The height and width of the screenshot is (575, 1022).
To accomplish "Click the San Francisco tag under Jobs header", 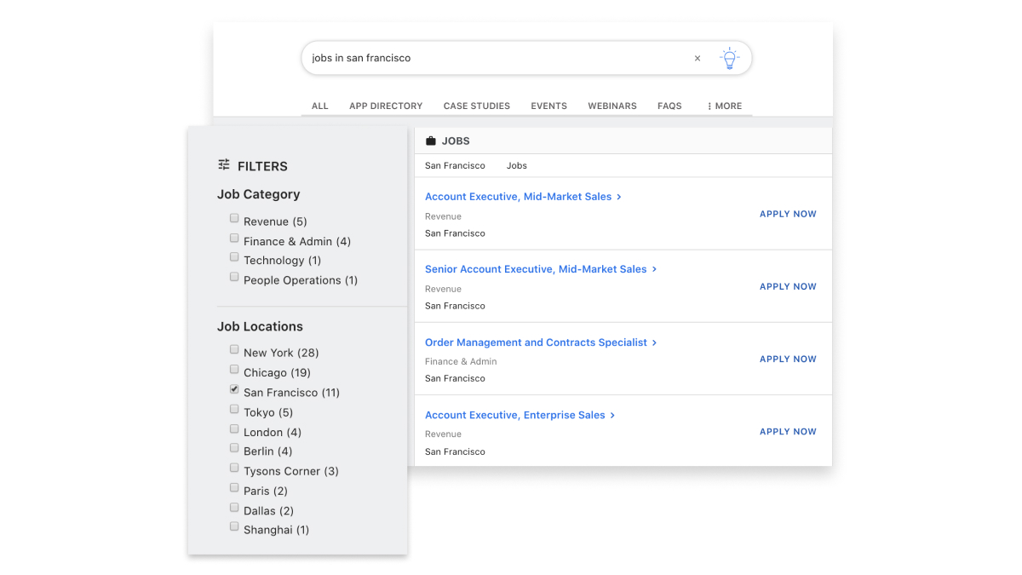I will (x=455, y=165).
